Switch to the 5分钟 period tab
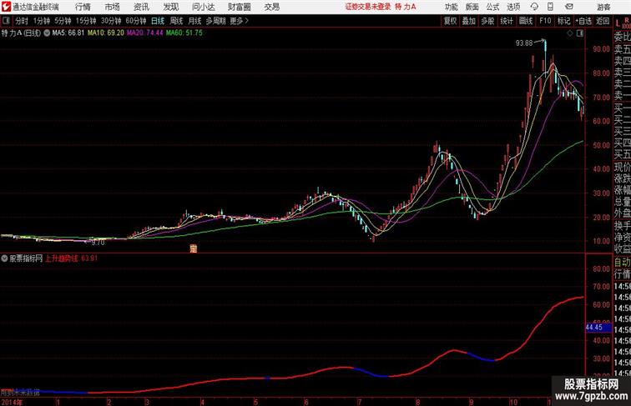The height and width of the screenshot is (406, 631). tap(63, 21)
